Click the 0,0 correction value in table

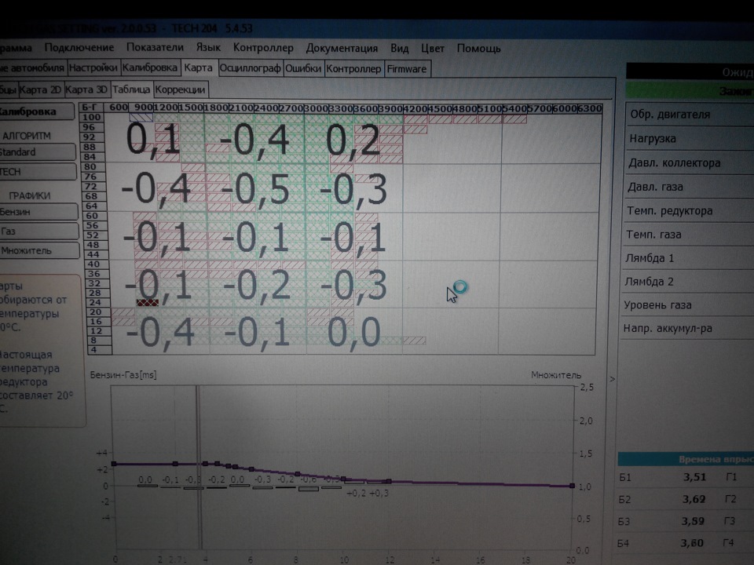tap(353, 332)
